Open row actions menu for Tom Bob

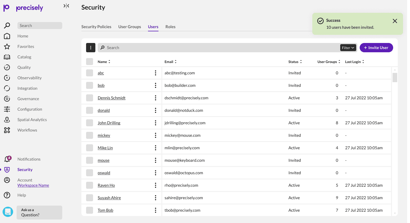(156, 210)
